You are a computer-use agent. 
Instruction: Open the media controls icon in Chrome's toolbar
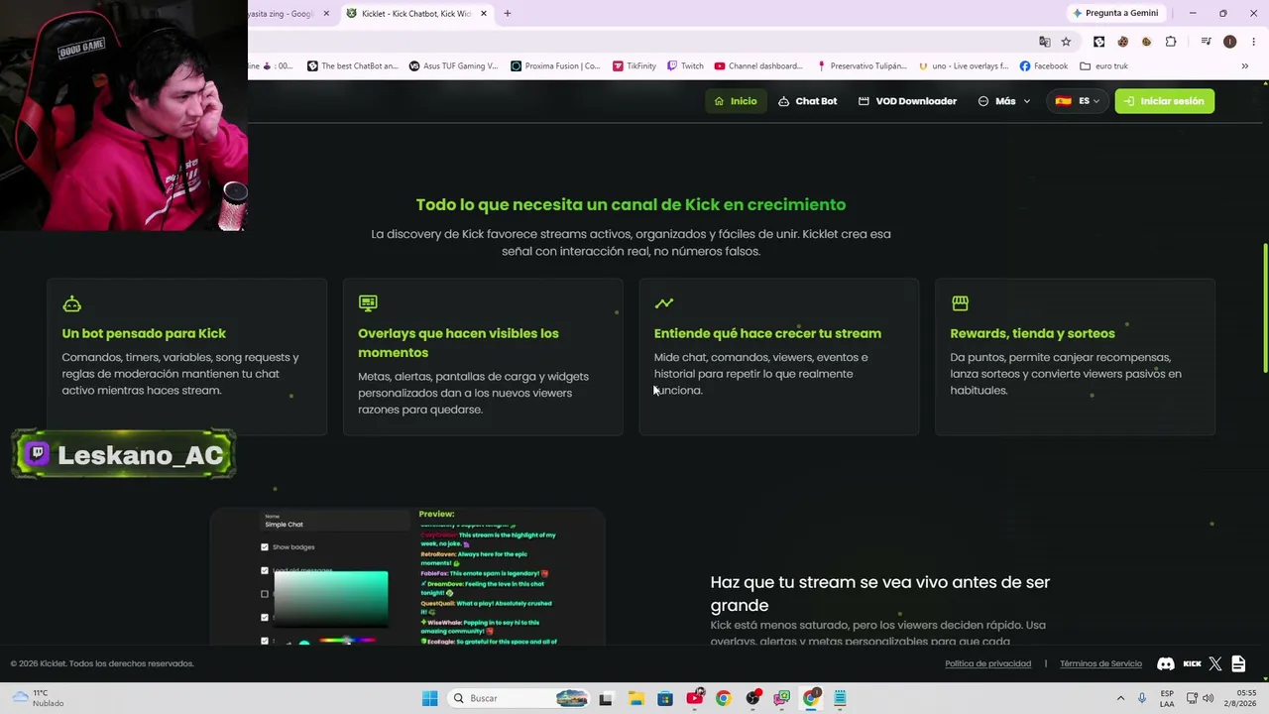(x=1206, y=42)
